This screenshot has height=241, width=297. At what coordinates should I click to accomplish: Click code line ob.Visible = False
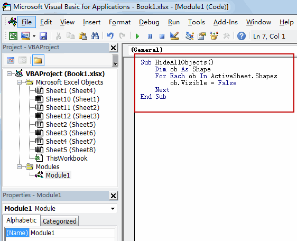point(203,83)
